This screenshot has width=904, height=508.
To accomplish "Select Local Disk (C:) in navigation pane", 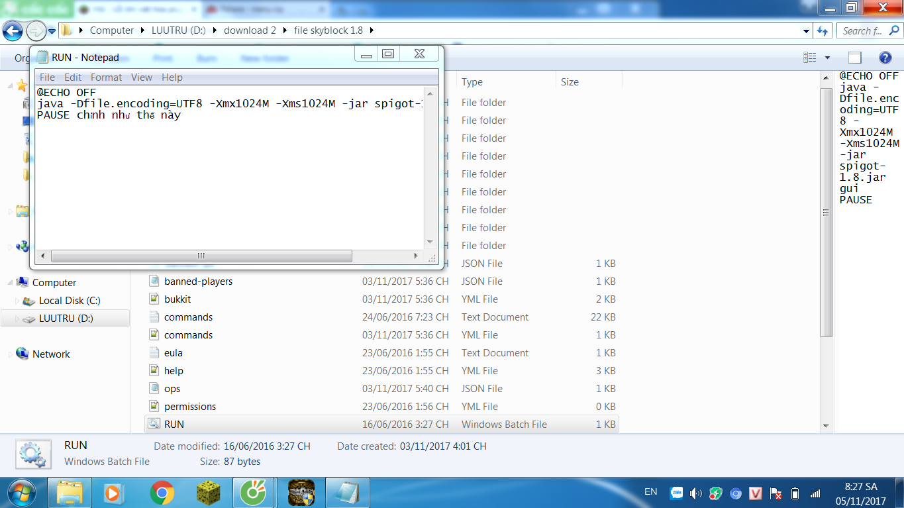I will pos(70,301).
